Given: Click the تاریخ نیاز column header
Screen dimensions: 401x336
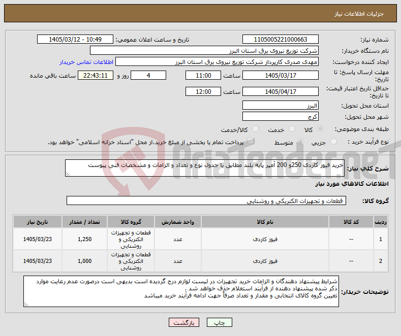Looking at the screenshot, I should (37, 222).
